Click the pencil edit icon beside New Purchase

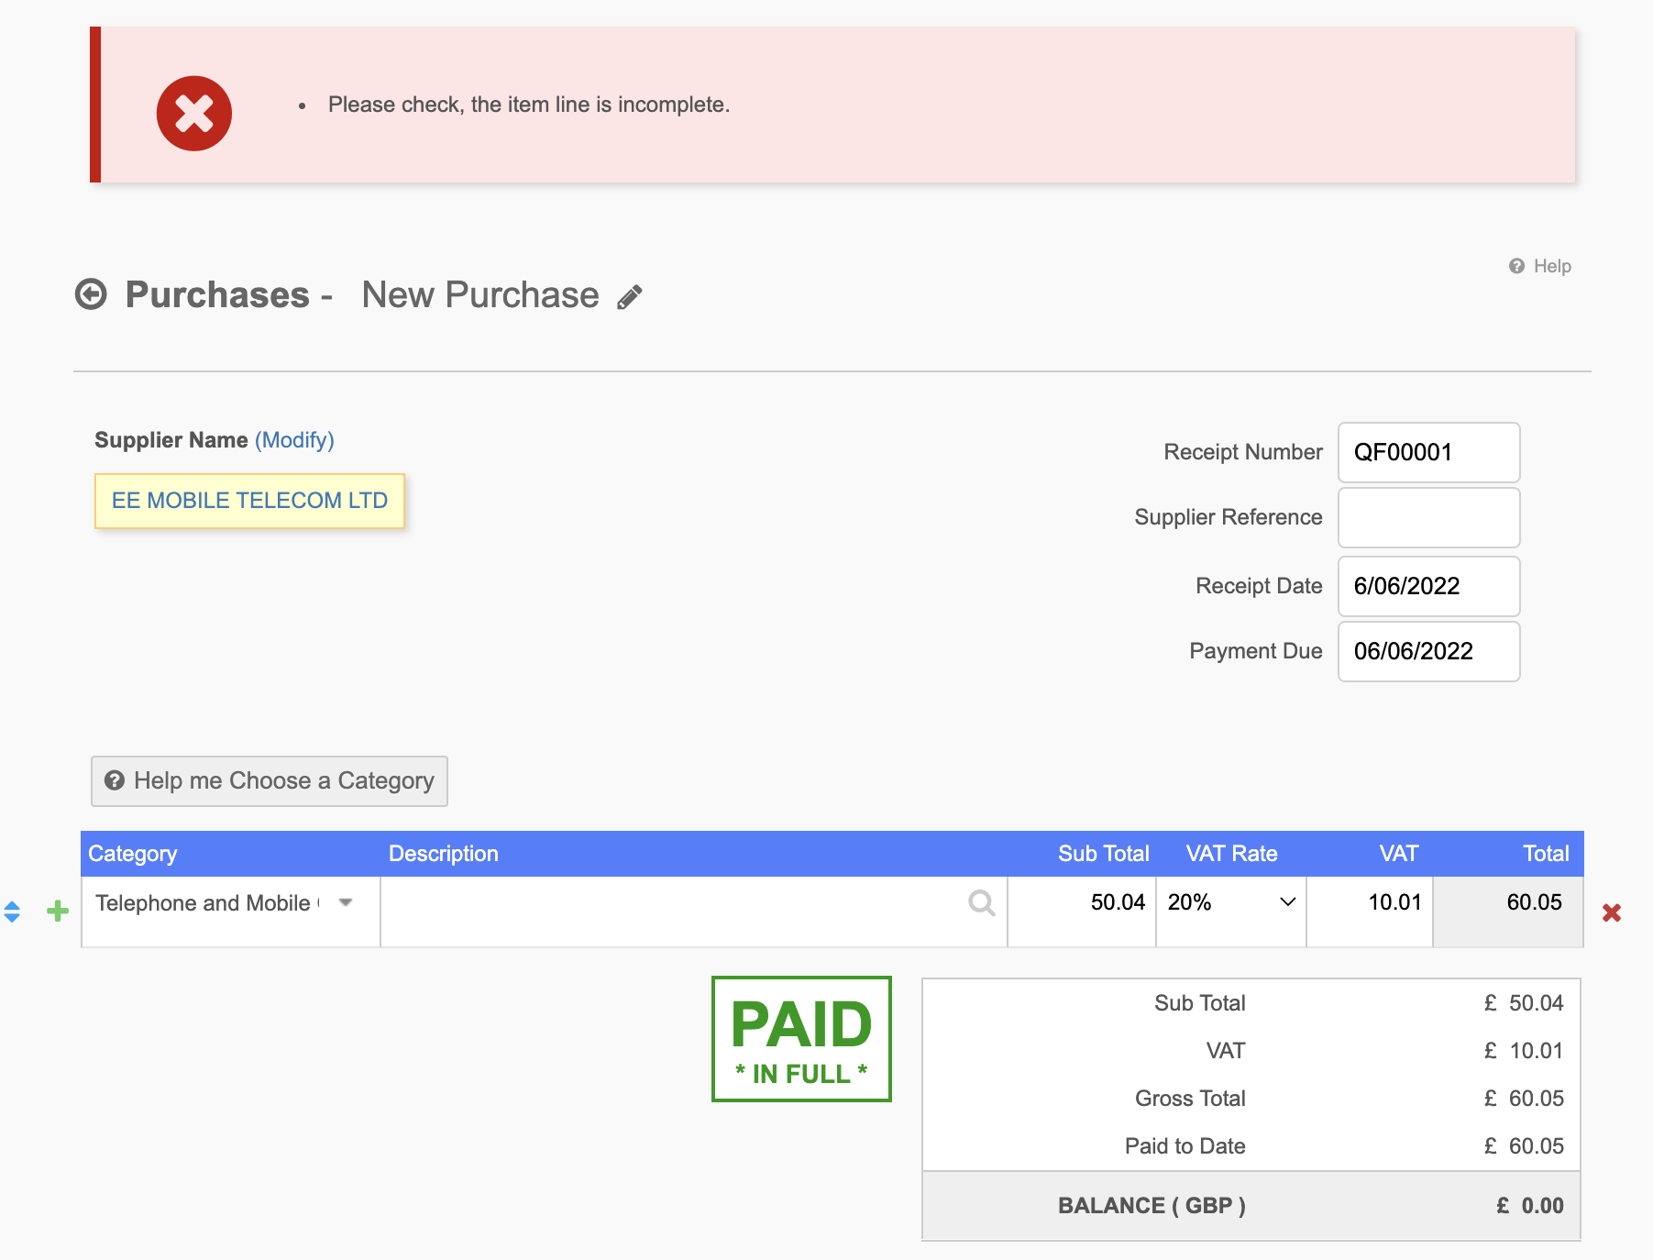coord(630,297)
